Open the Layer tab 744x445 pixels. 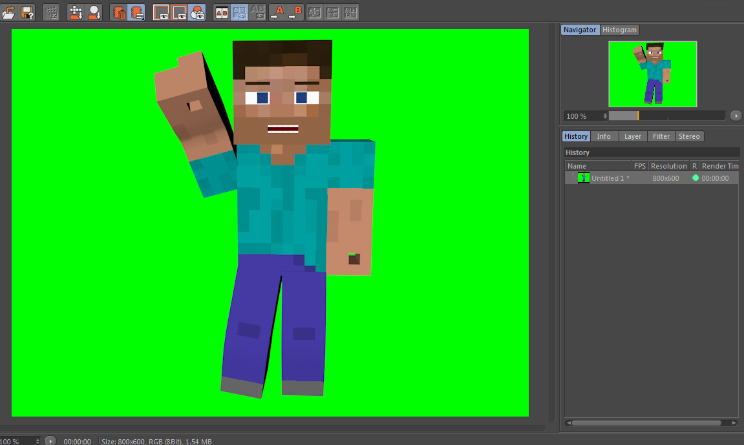[632, 136]
